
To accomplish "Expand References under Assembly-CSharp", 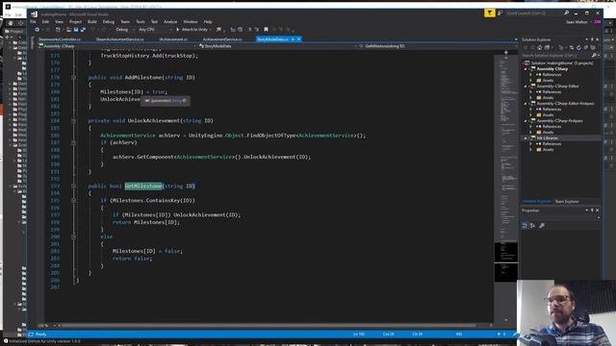I will tap(530, 75).
